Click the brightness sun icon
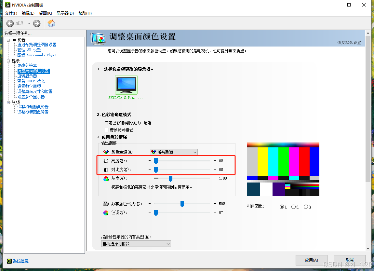Image resolution: width=374 pixels, height=271 pixels. click(106, 161)
